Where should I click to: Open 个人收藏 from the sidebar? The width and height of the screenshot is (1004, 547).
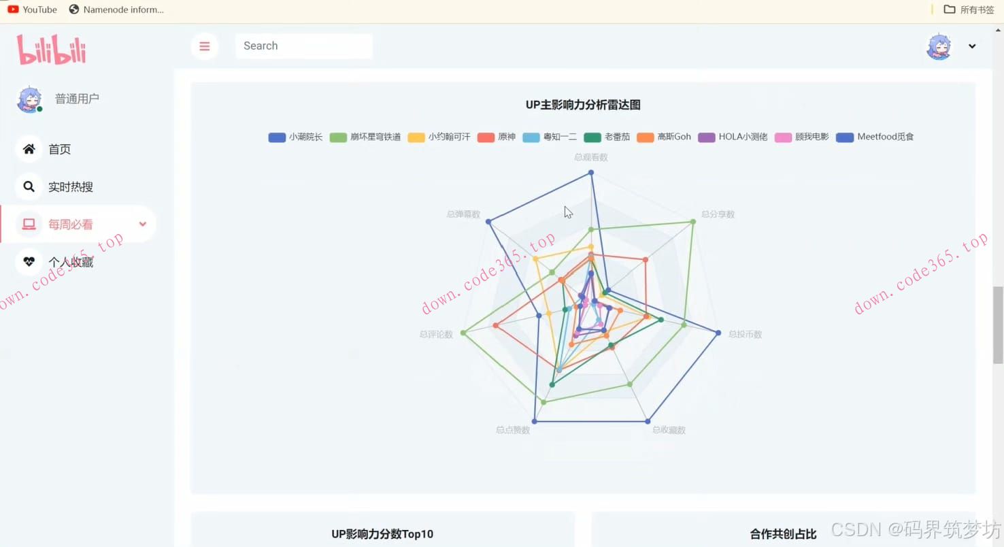coord(72,262)
